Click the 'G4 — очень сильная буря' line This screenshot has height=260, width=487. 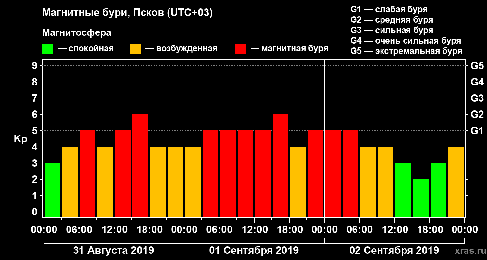click(x=406, y=41)
